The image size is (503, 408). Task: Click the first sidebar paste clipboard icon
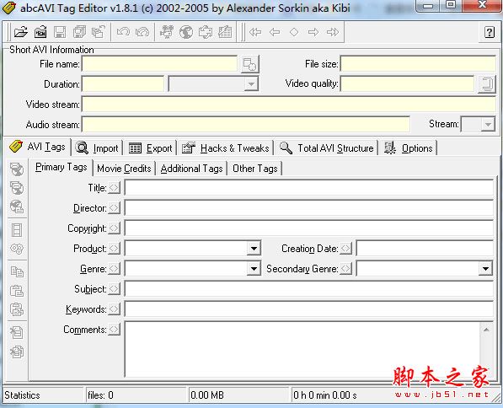17,291
